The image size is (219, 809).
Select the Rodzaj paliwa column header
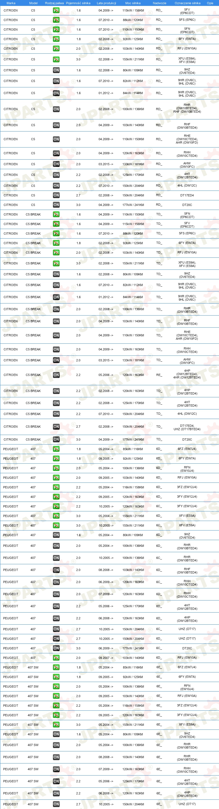[54, 3]
